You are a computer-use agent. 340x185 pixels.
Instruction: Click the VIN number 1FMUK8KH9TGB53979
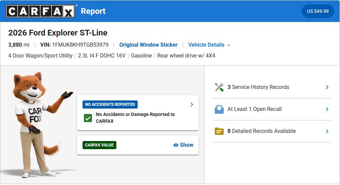click(x=80, y=45)
